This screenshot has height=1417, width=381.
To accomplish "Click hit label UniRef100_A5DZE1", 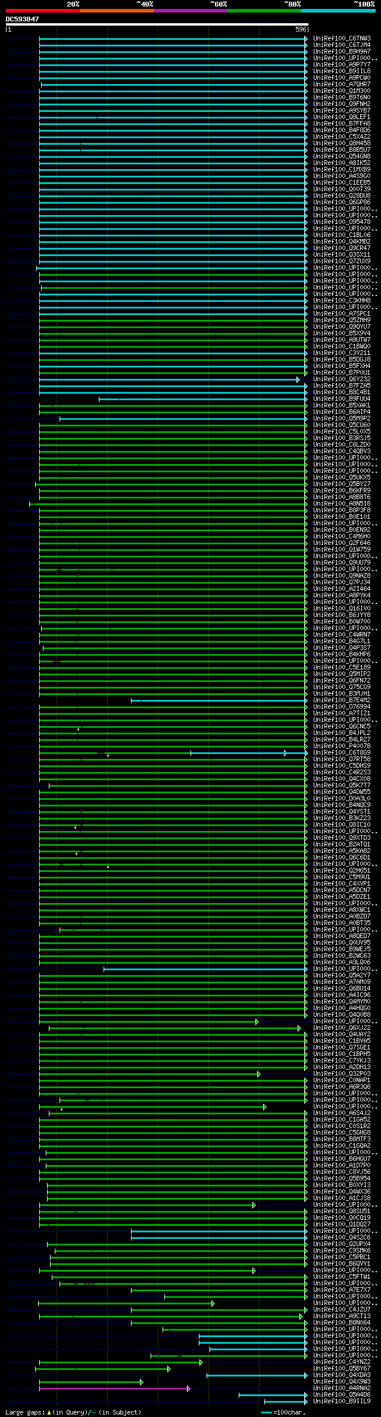I will click(x=342, y=897).
